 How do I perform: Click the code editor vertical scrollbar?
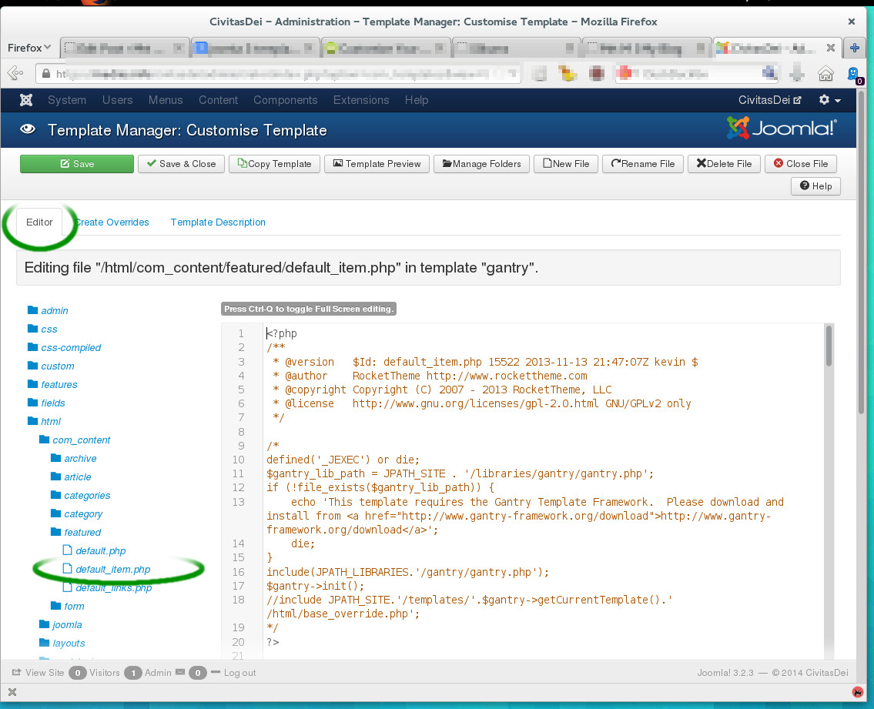point(829,346)
